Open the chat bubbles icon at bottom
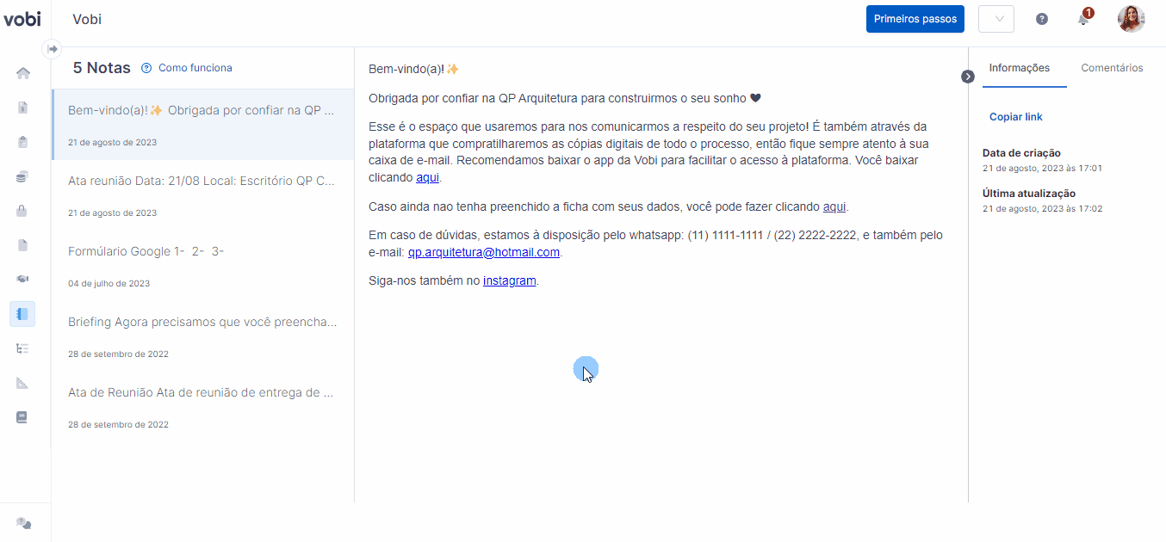Viewport: 1166px width, 542px height. click(24, 523)
